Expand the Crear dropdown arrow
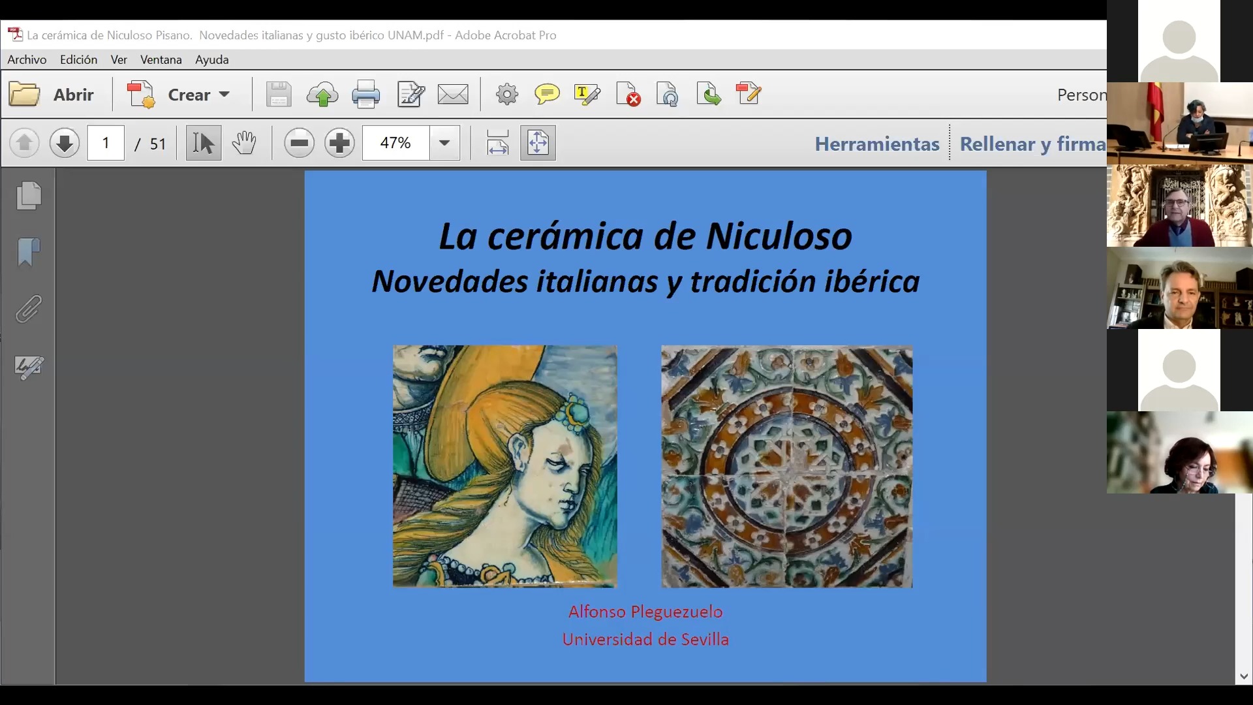Viewport: 1253px width, 705px height. [x=224, y=95]
